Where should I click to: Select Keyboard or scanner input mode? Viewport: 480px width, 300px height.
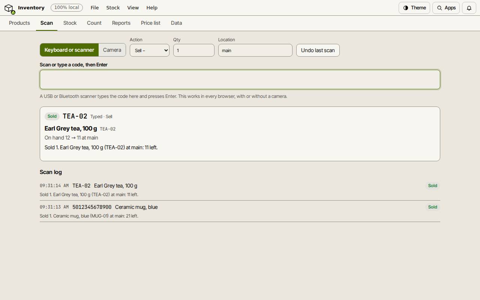click(x=69, y=50)
